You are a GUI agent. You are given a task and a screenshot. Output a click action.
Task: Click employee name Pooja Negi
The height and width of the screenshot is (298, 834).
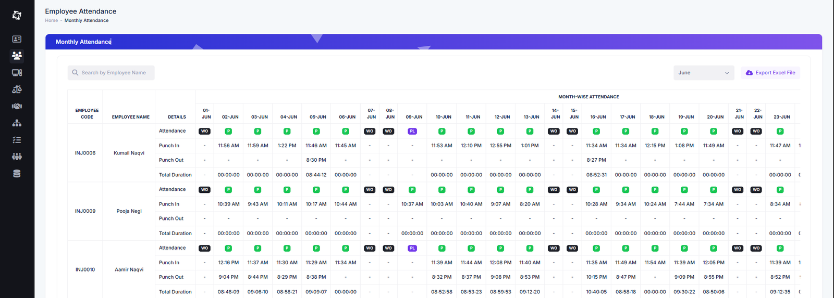pos(129,211)
